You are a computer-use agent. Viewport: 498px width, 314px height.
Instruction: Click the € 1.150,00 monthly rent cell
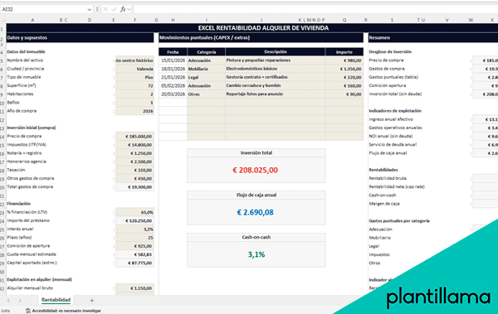pos(134,288)
